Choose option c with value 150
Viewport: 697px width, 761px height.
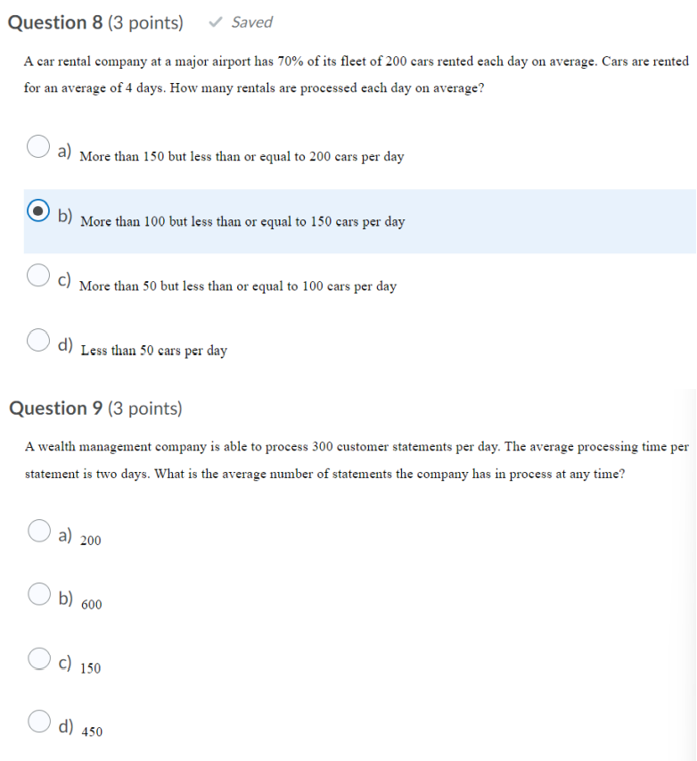click(39, 658)
